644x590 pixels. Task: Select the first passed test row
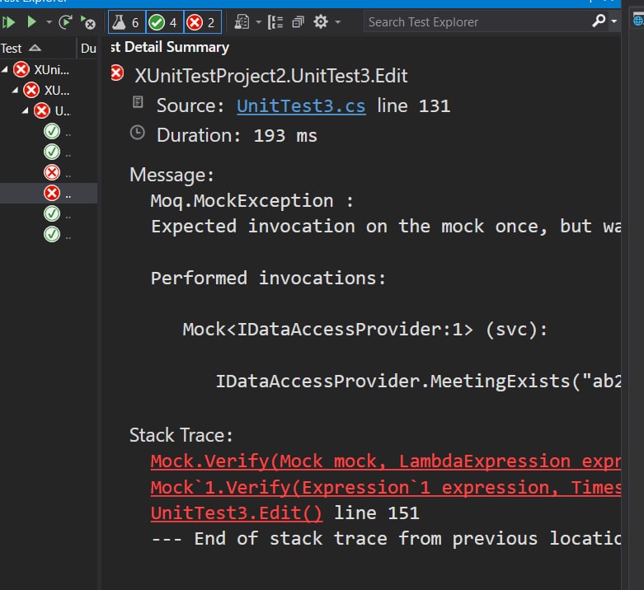click(x=49, y=131)
